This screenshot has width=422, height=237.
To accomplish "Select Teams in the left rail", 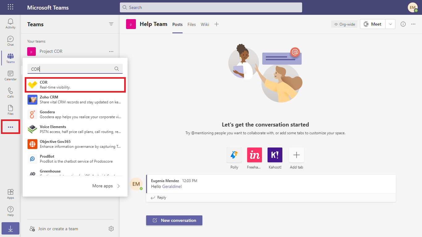I will pos(11,58).
